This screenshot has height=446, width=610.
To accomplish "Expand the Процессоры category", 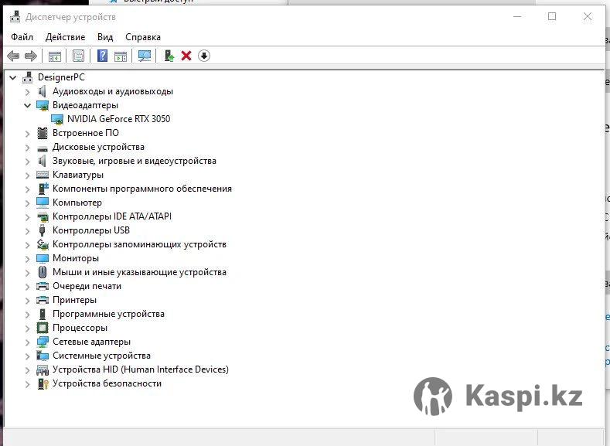I will pyautogui.click(x=28, y=328).
